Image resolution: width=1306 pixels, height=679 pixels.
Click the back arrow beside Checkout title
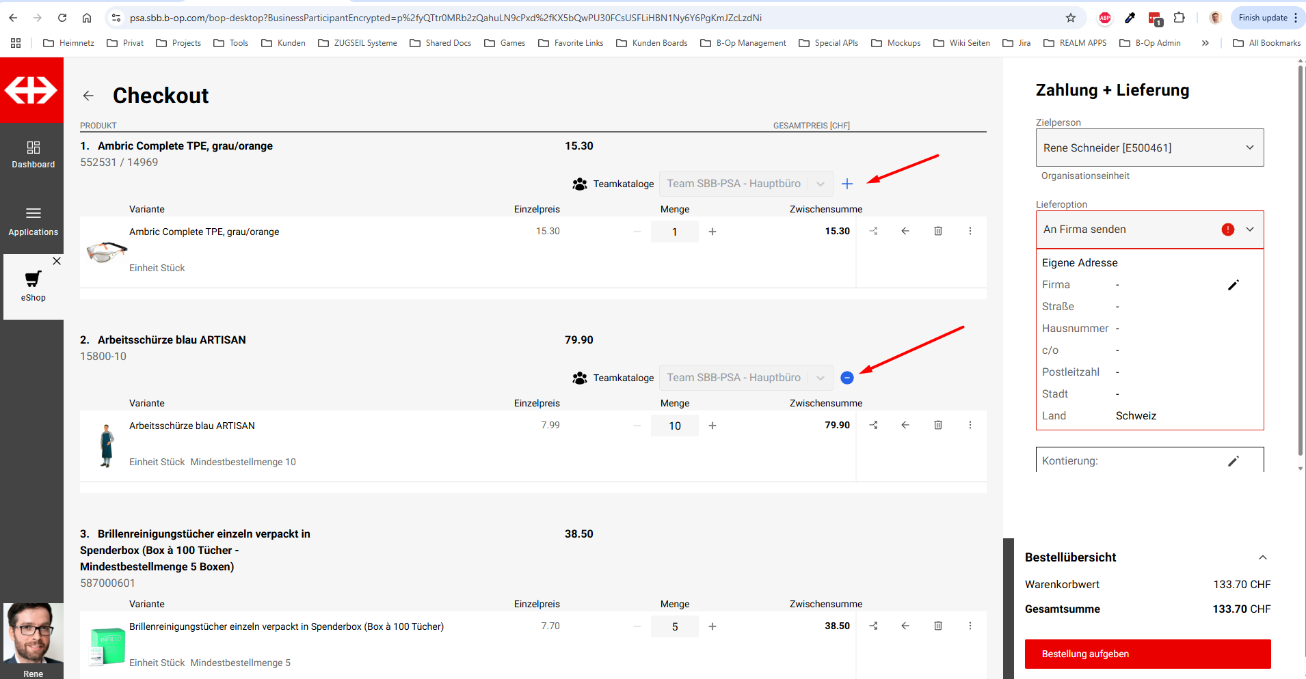pyautogui.click(x=88, y=96)
